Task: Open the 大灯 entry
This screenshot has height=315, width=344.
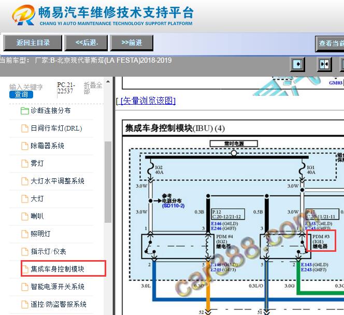Action: [37, 198]
